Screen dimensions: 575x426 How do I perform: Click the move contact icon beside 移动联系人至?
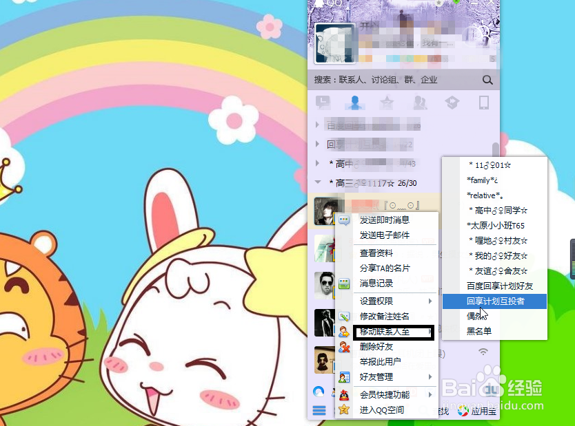point(344,332)
